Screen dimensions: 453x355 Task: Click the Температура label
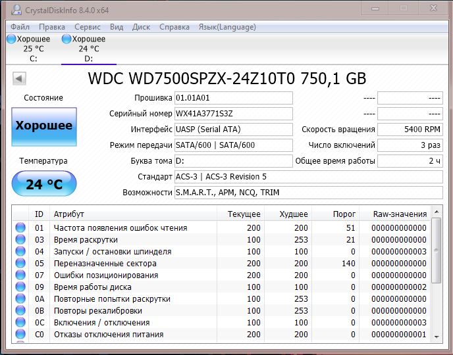coord(43,161)
